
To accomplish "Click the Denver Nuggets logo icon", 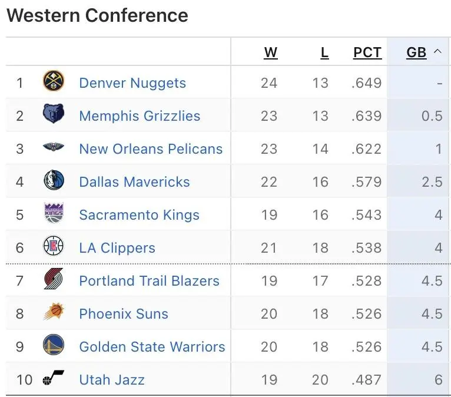I will pyautogui.click(x=54, y=82).
